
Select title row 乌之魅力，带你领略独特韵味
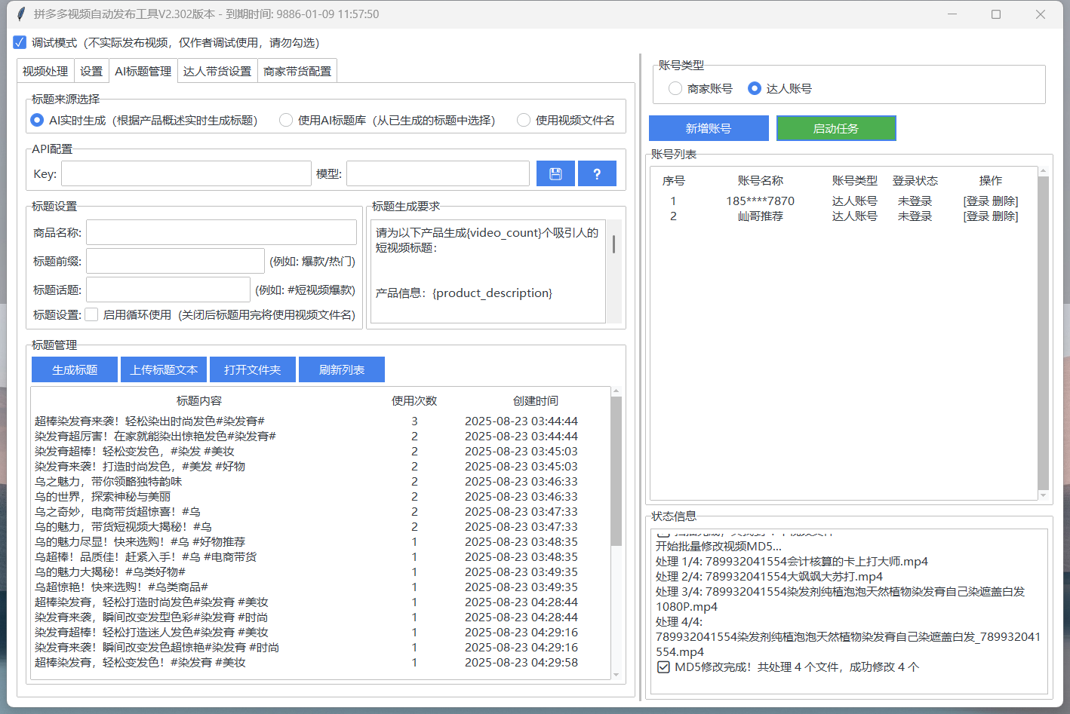[321, 482]
